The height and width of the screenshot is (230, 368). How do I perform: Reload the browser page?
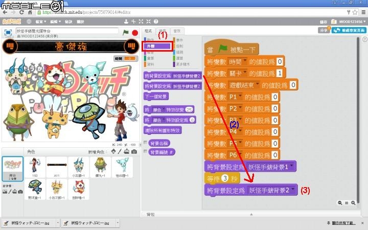[x=22, y=12]
